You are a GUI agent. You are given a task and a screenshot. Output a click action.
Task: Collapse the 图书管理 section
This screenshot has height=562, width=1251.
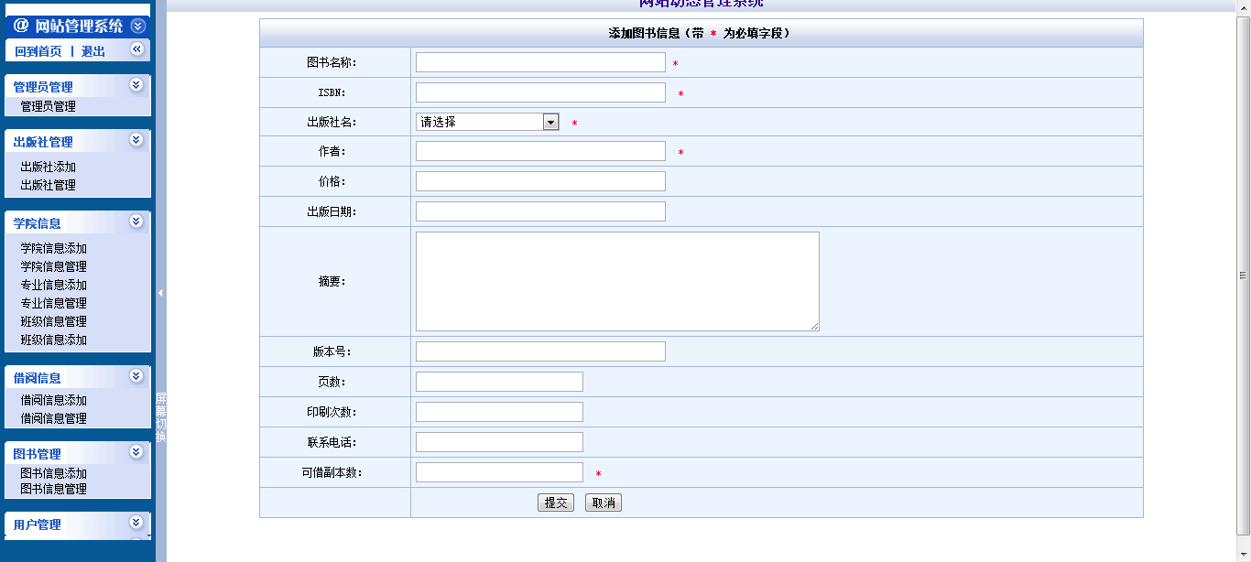136,452
